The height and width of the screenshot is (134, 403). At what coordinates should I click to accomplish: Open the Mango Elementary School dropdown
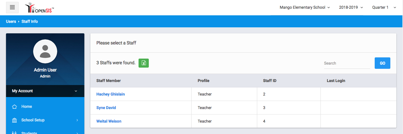(305, 8)
